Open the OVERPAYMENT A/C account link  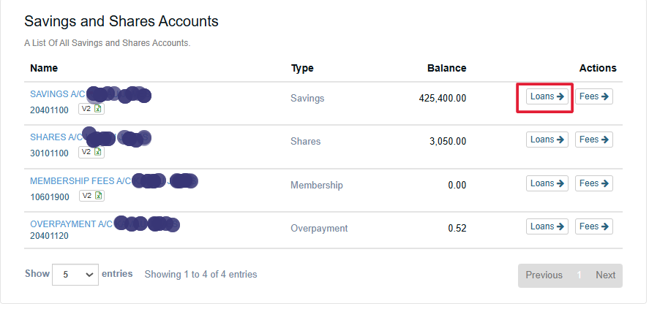71,224
